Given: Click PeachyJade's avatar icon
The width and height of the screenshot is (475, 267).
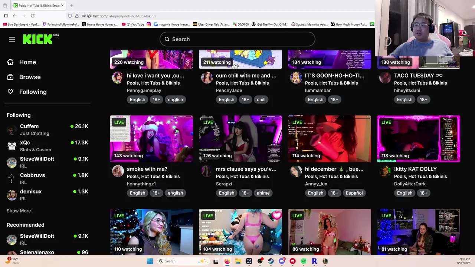Looking at the screenshot, I should point(207,78).
